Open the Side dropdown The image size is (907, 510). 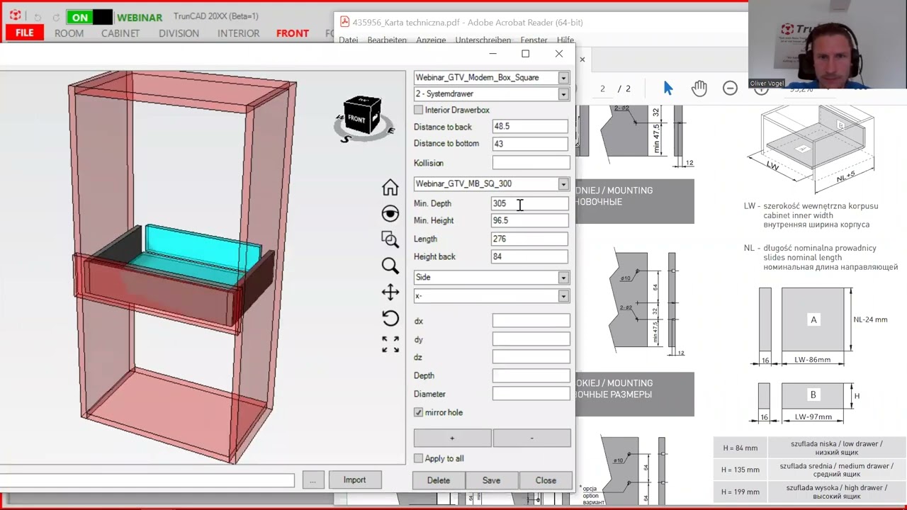(563, 278)
